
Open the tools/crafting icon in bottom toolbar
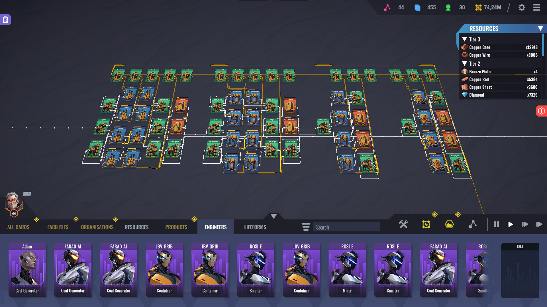tap(403, 224)
